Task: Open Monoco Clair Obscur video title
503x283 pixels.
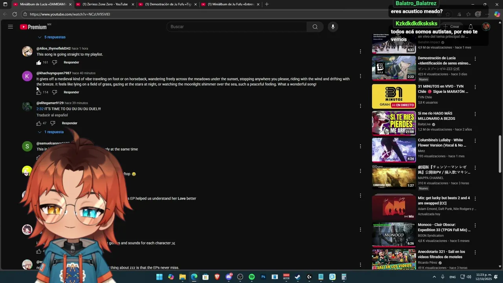Action: (x=444, y=227)
